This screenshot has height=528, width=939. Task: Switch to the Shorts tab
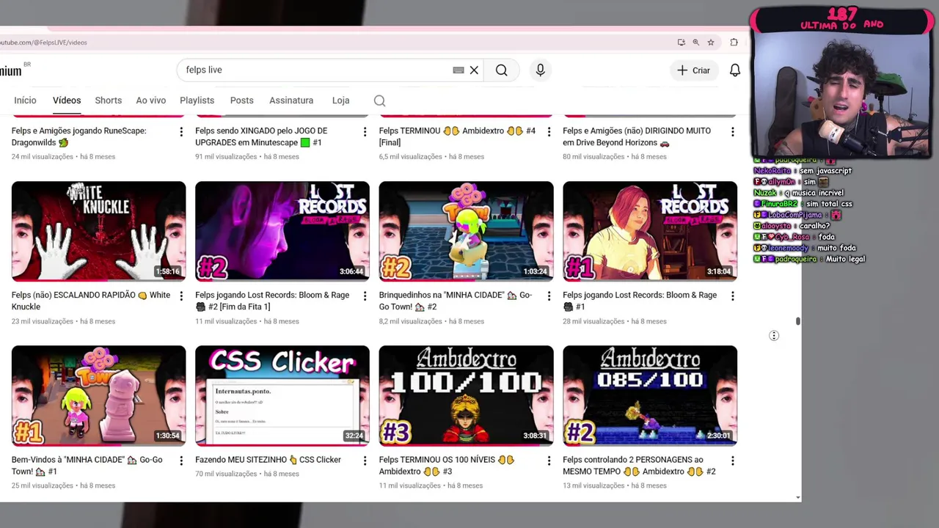coord(108,100)
